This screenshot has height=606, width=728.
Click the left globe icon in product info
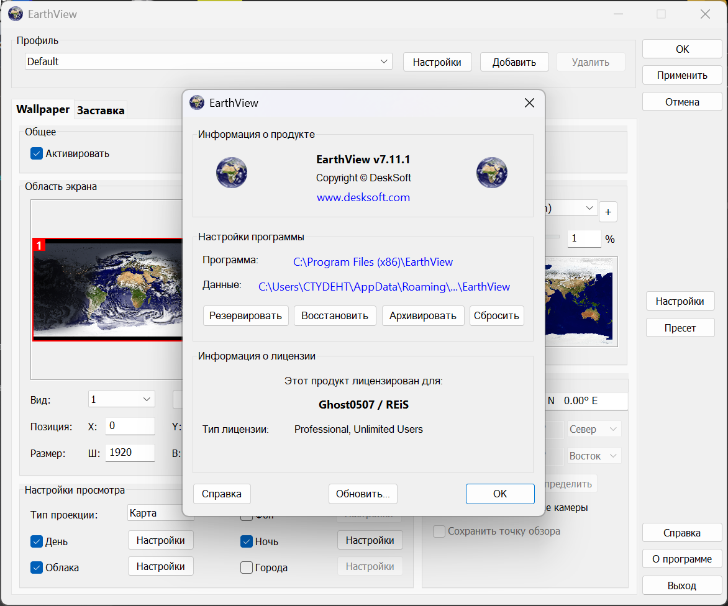(x=232, y=173)
